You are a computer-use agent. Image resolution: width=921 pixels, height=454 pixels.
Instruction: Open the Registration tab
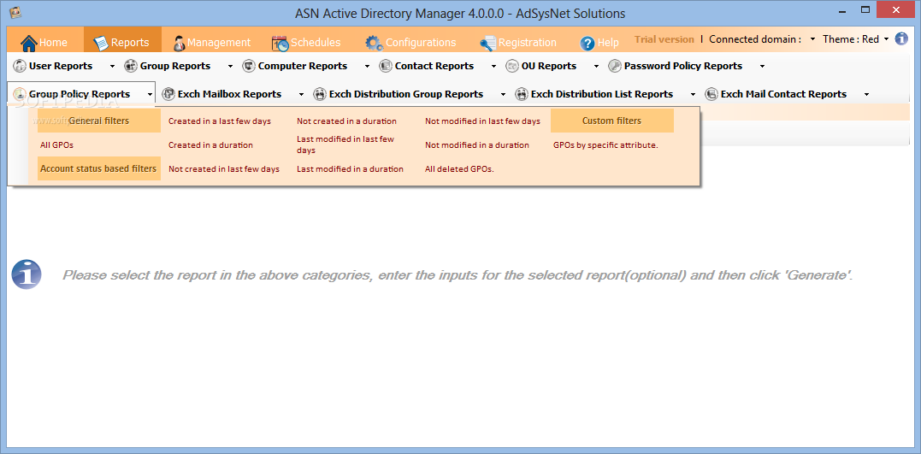[518, 42]
